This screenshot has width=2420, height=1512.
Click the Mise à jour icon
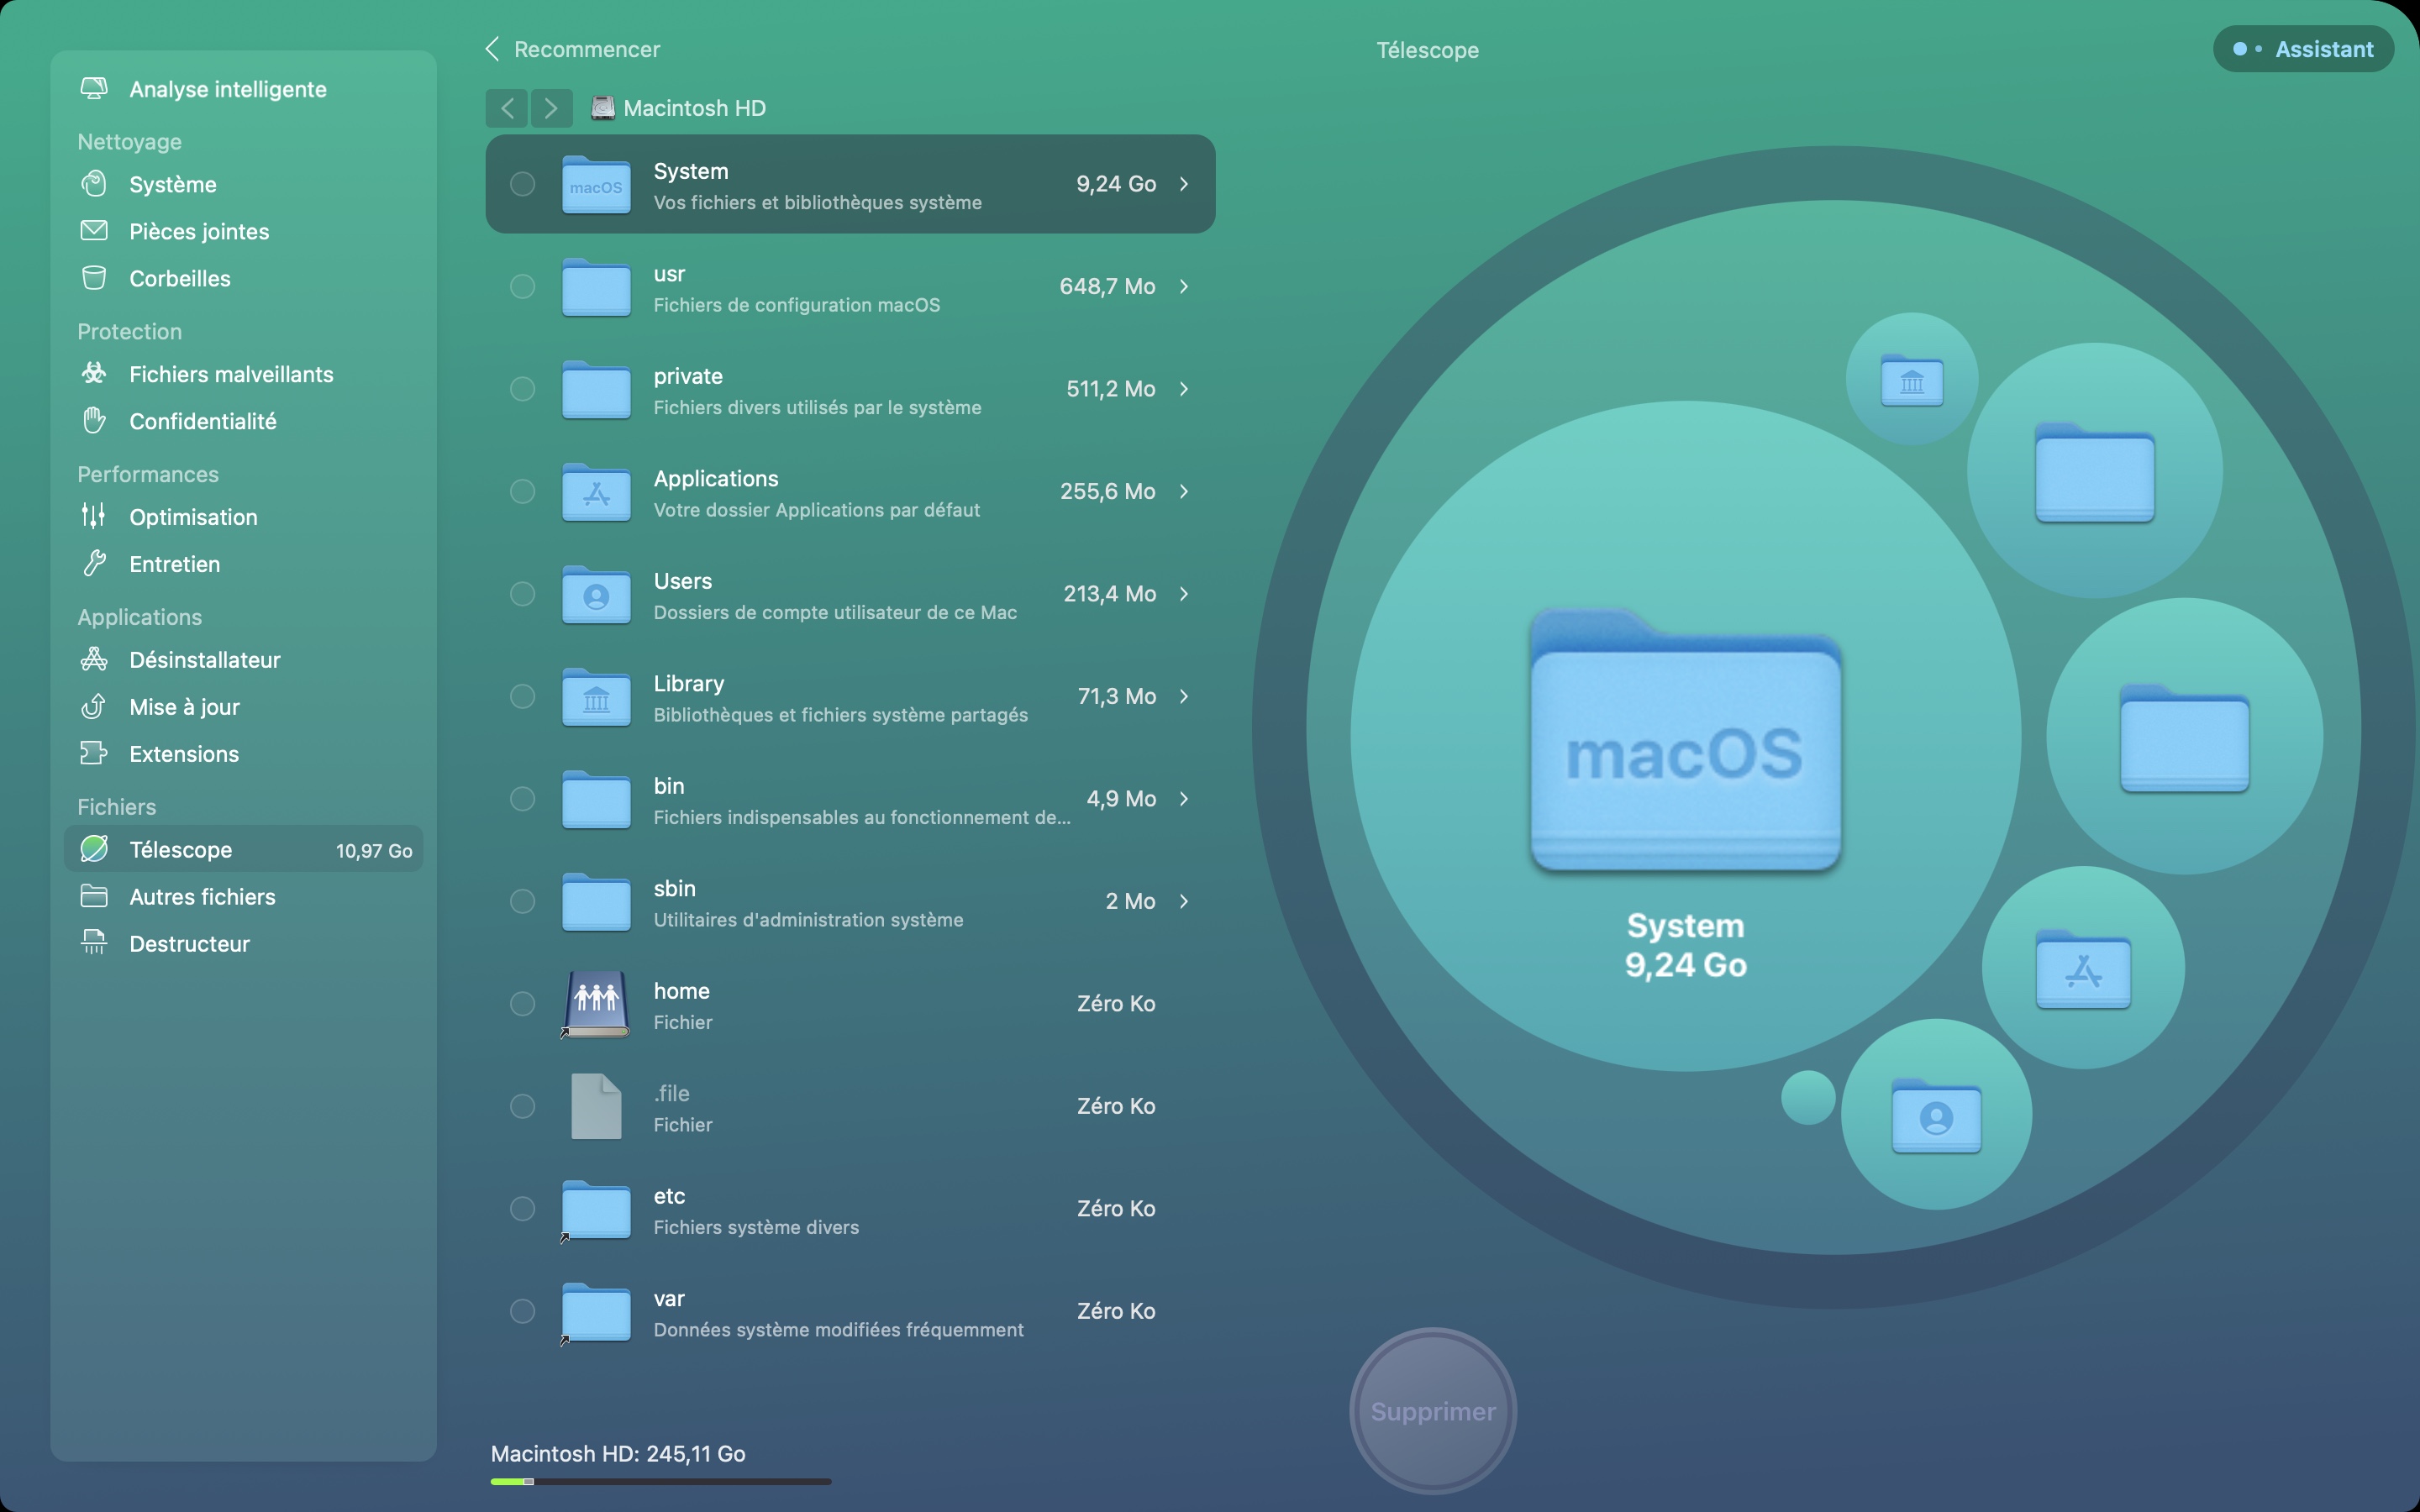coord(94,706)
